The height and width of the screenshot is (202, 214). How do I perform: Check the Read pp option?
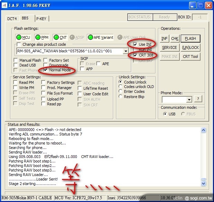point(43,104)
